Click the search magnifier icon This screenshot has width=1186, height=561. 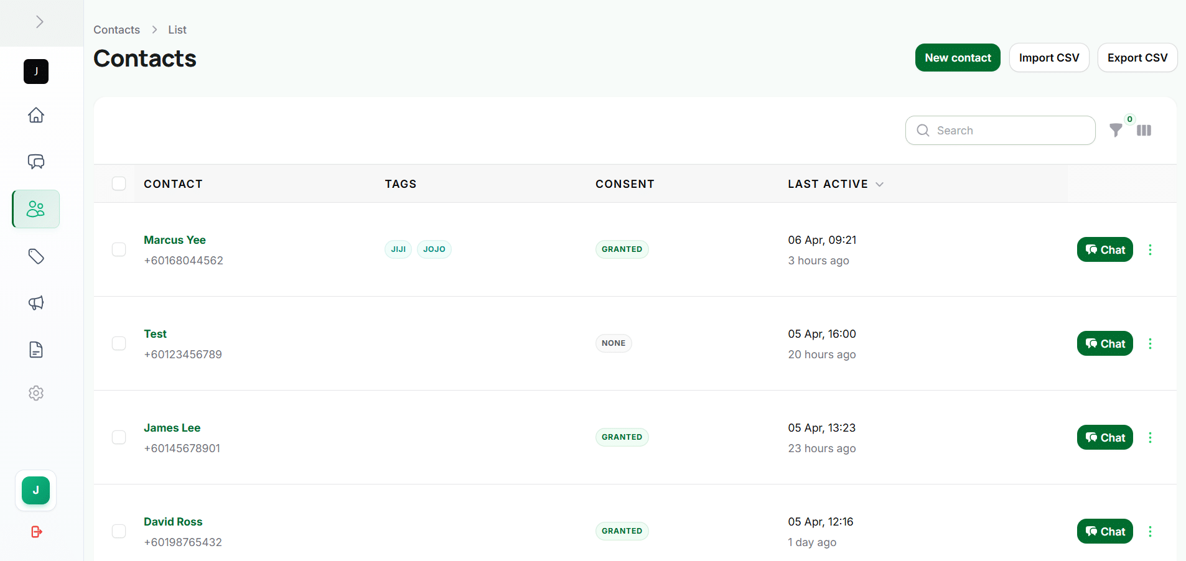(923, 130)
